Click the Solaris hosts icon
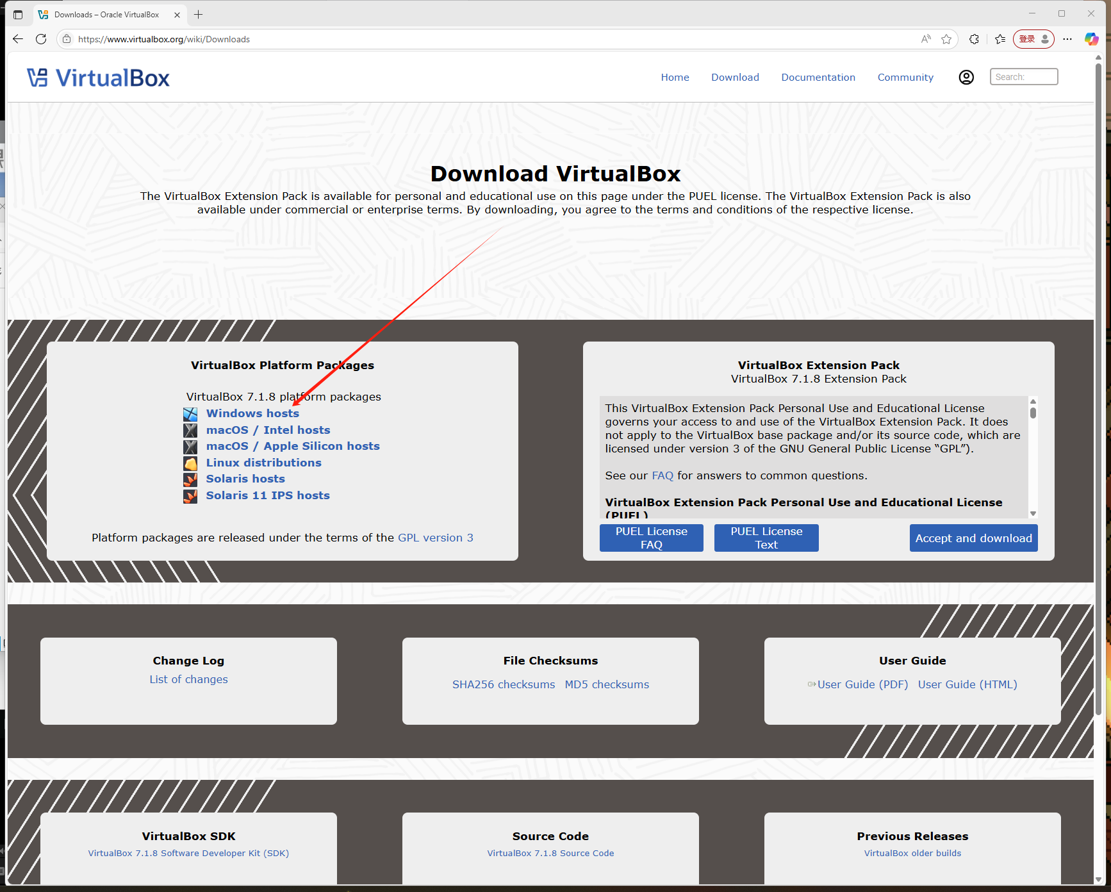Viewport: 1111px width, 892px height. [190, 479]
